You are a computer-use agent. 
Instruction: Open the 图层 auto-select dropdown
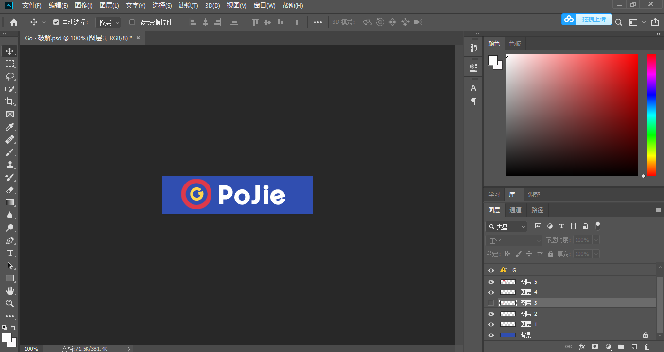click(108, 23)
